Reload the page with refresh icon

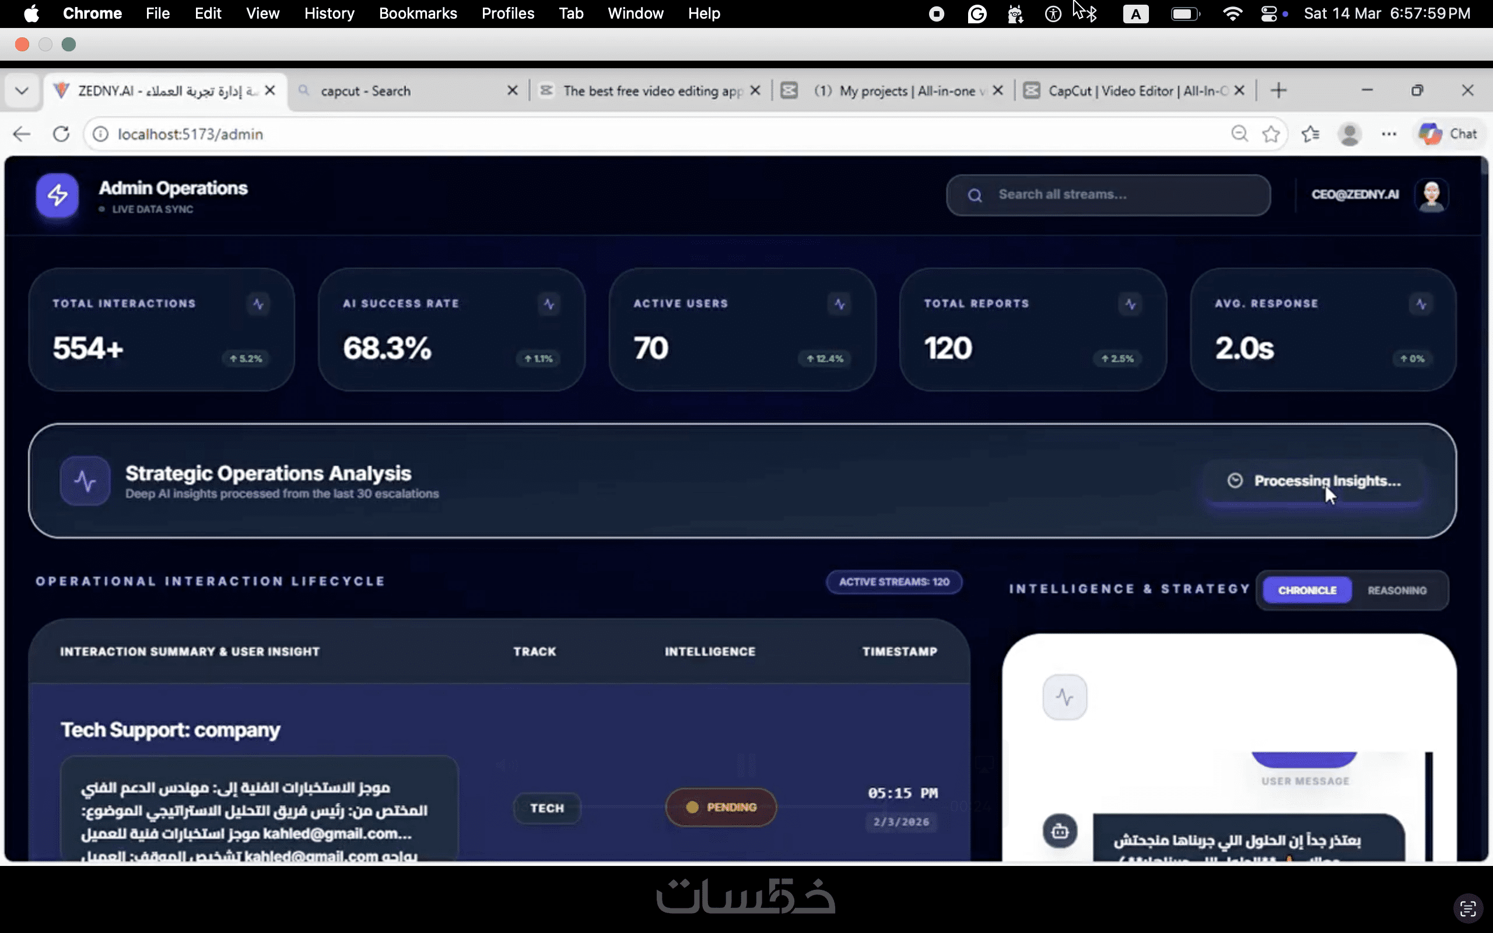click(x=61, y=134)
